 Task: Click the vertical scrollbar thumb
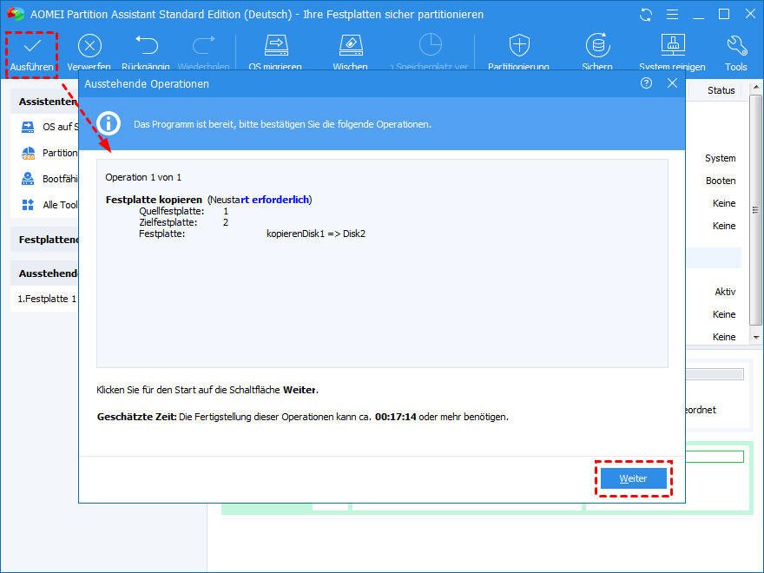click(x=755, y=210)
